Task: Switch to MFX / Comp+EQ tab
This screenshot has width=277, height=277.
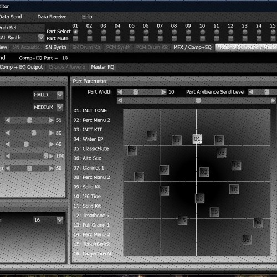Action: point(192,47)
